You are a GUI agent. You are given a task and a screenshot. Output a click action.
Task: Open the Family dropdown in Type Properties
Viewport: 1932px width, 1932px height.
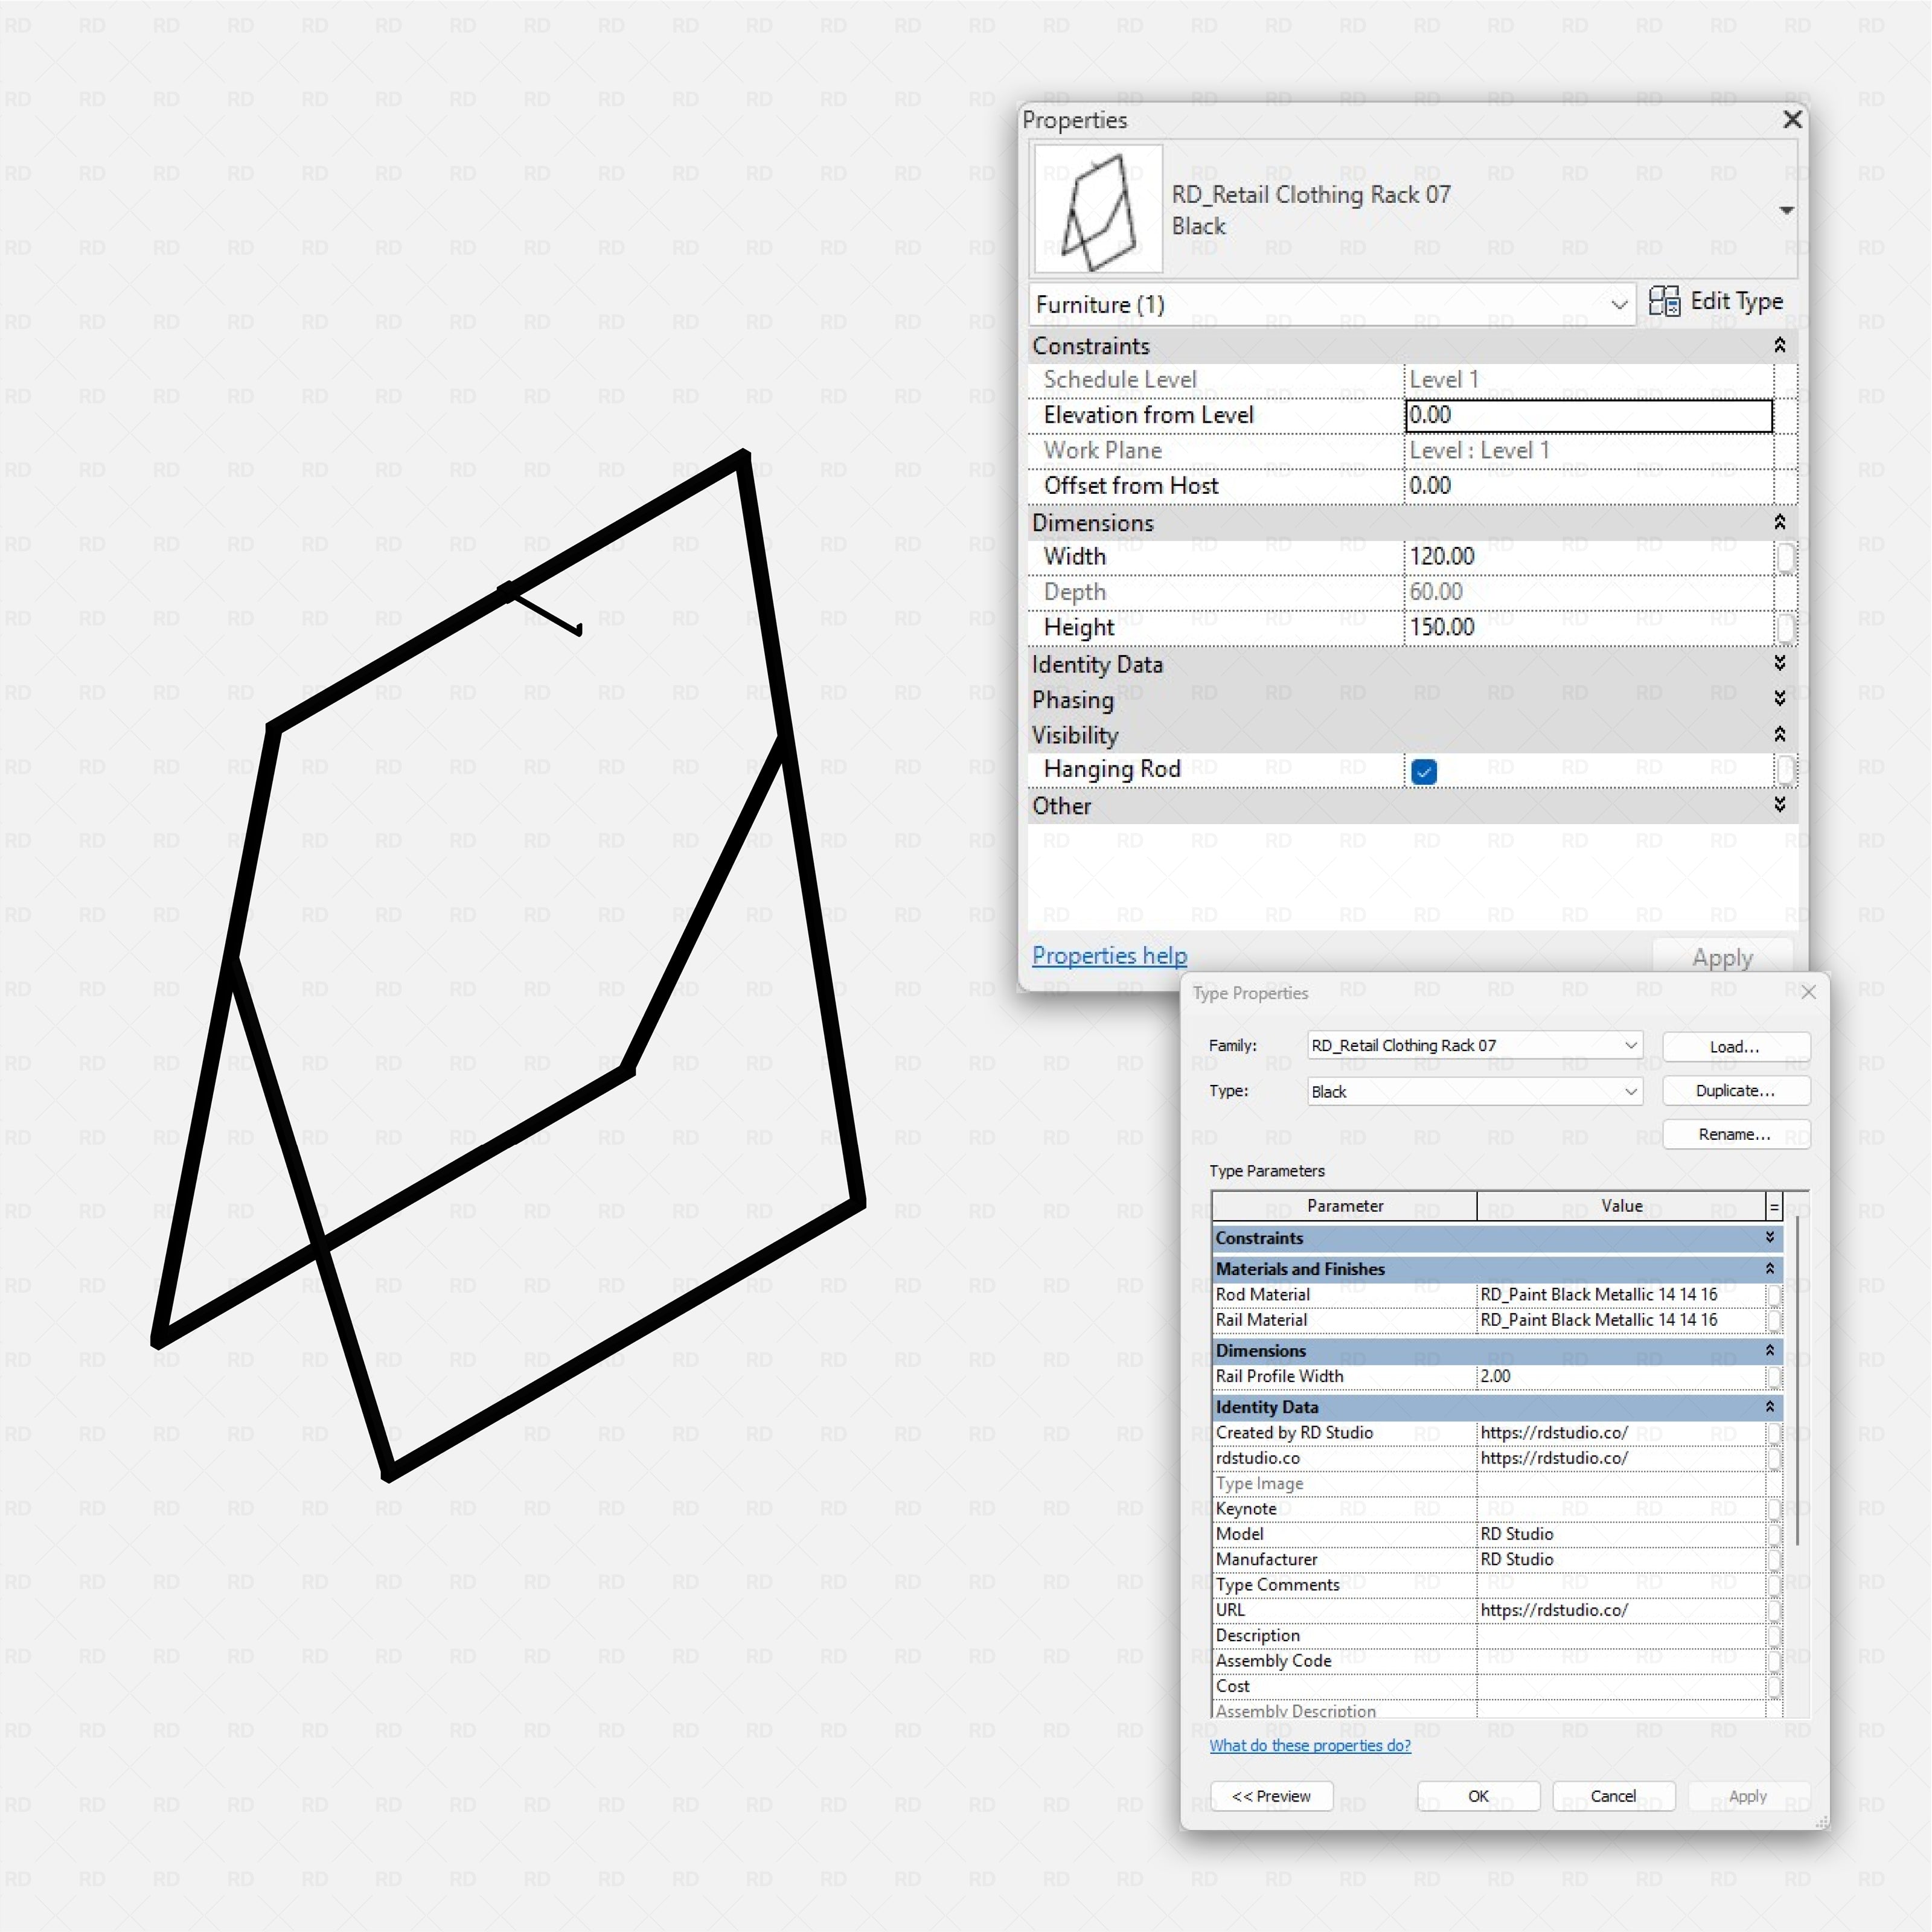coord(1474,1045)
